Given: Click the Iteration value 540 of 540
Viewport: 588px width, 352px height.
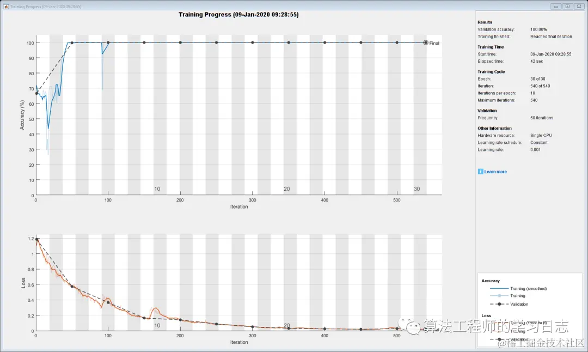Looking at the screenshot, I should point(540,86).
